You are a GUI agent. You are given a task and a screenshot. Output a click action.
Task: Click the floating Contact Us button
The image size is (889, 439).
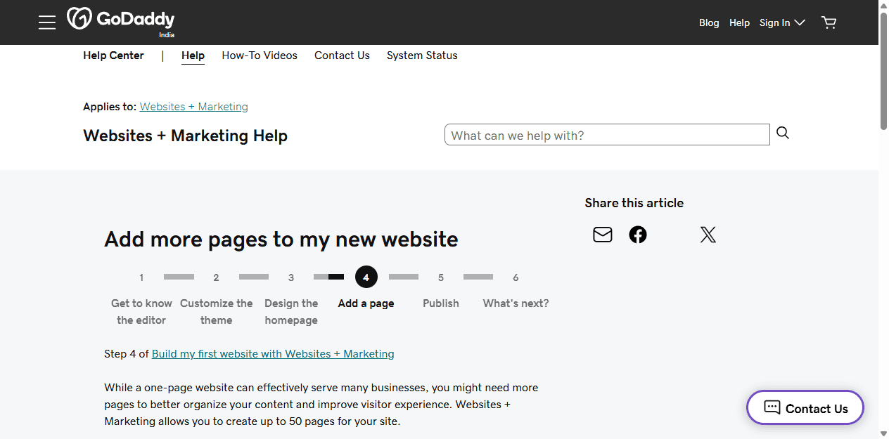tap(805, 407)
